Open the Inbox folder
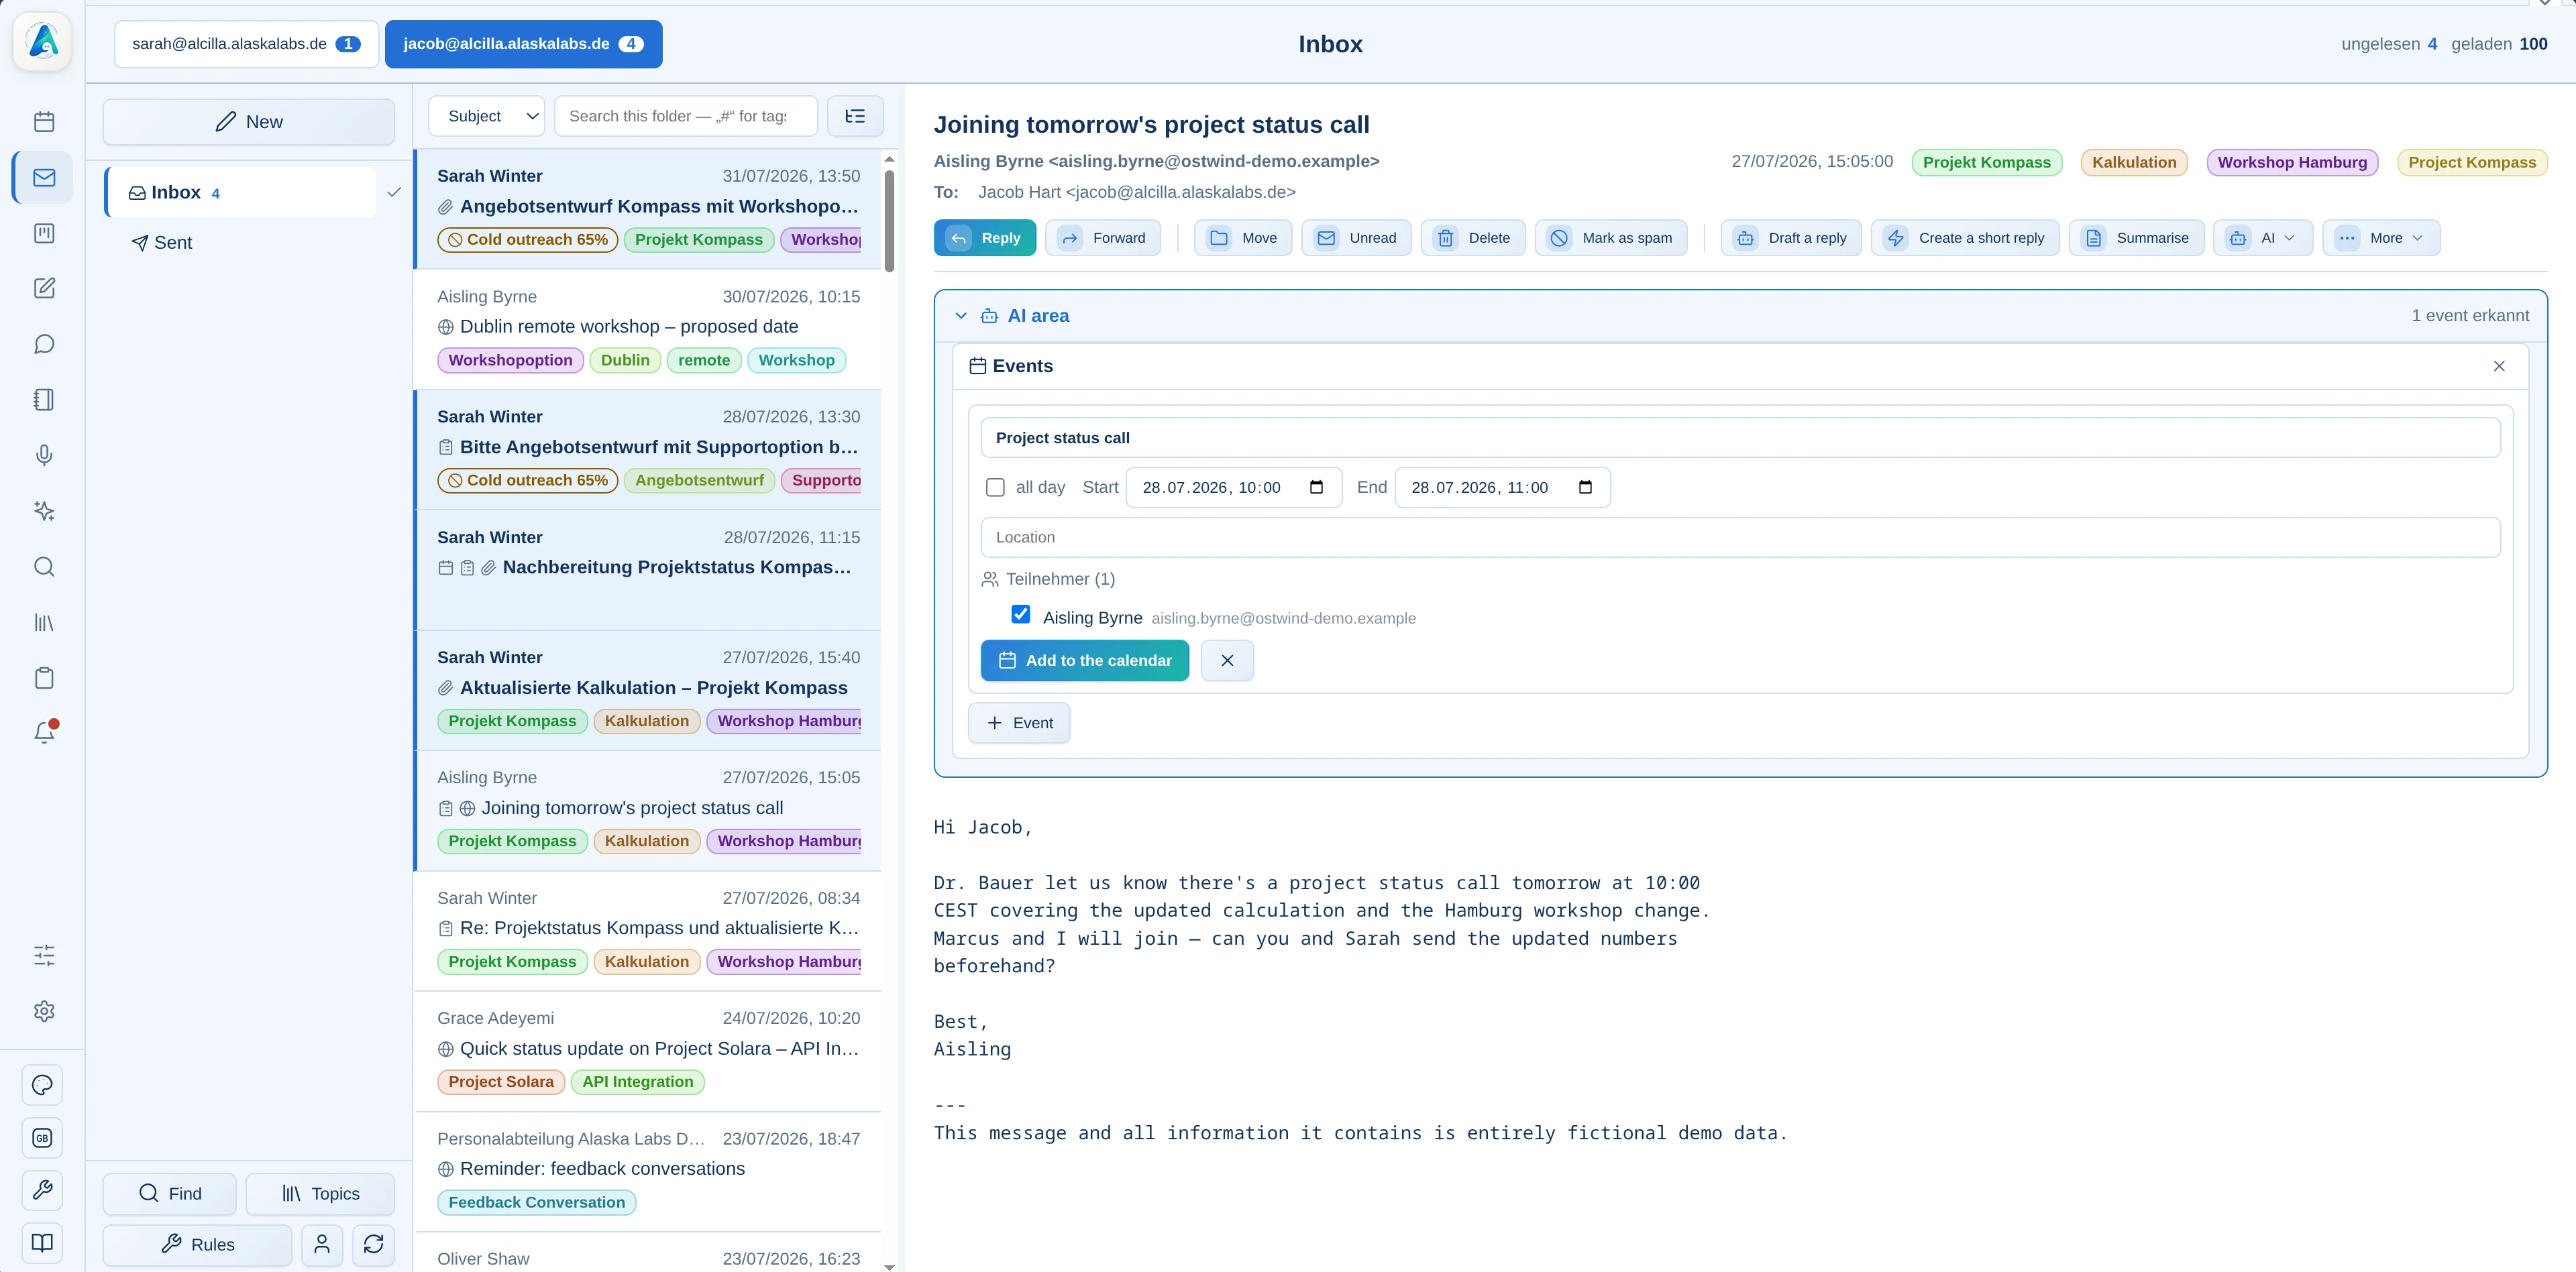 (x=240, y=192)
